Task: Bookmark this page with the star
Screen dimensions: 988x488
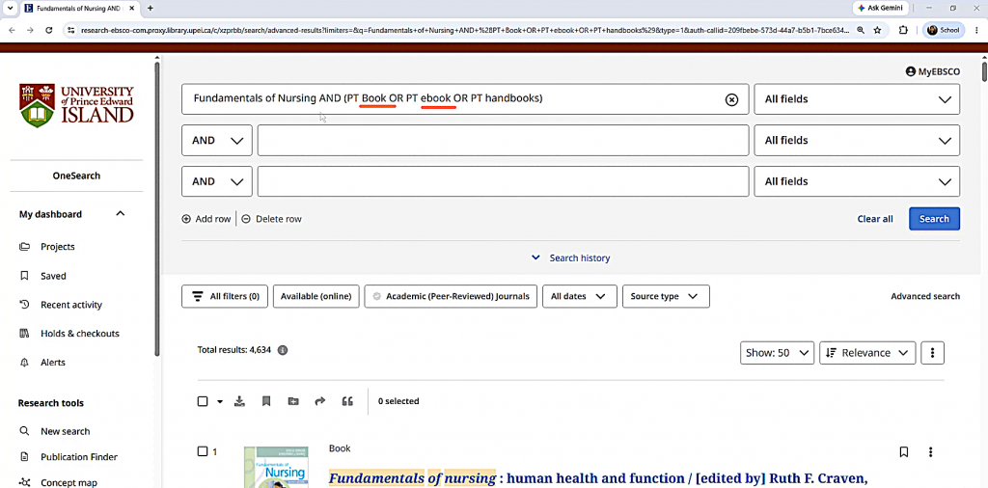Action: [877, 30]
